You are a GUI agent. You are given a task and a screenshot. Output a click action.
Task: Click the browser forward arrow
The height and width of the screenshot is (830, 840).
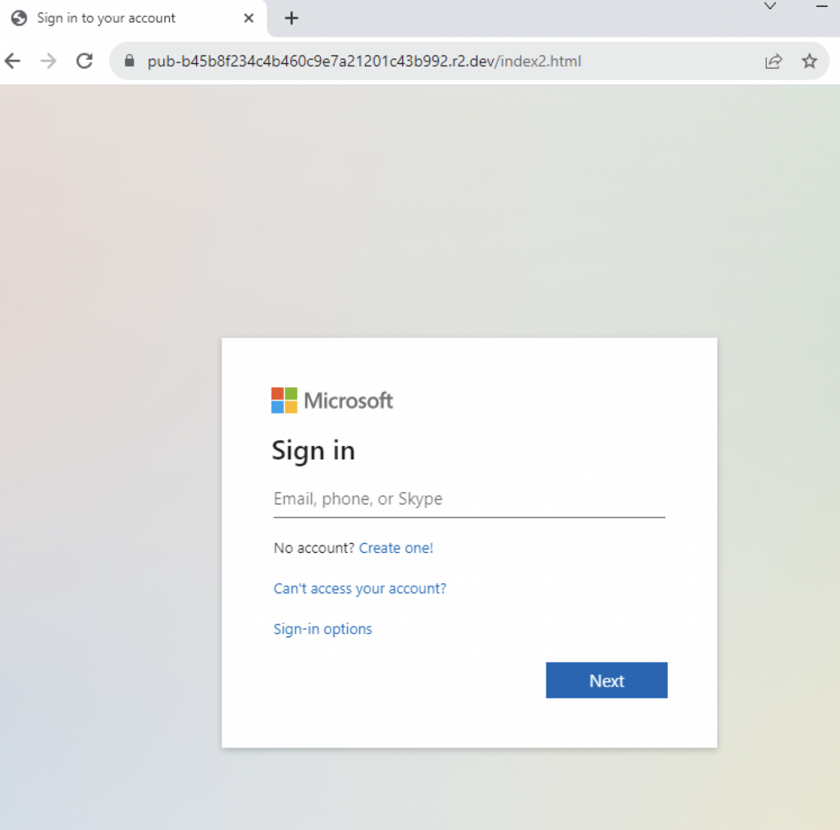[48, 61]
